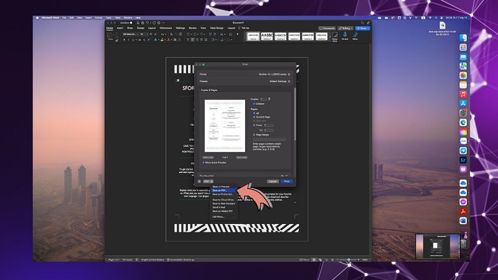This screenshot has height=280, width=498.
Task: Select Save as Adobe PDF entry
Action: click(222, 211)
